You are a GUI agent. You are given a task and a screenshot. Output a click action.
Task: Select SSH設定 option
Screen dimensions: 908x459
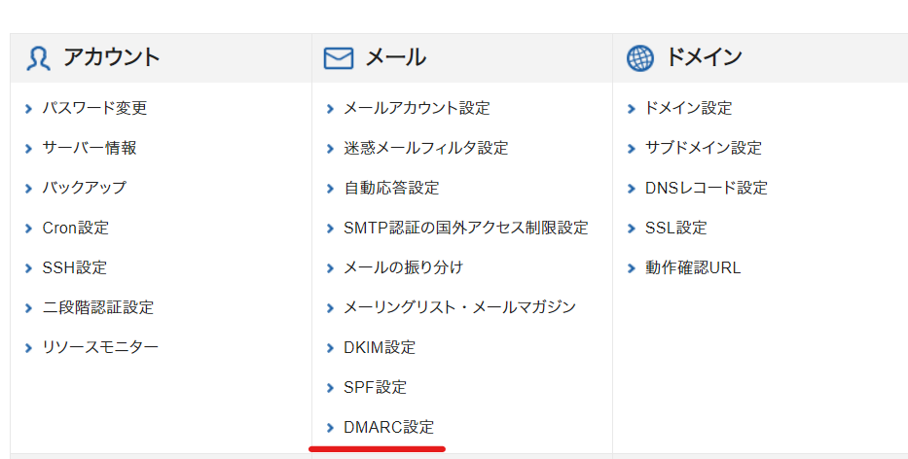[x=74, y=267]
